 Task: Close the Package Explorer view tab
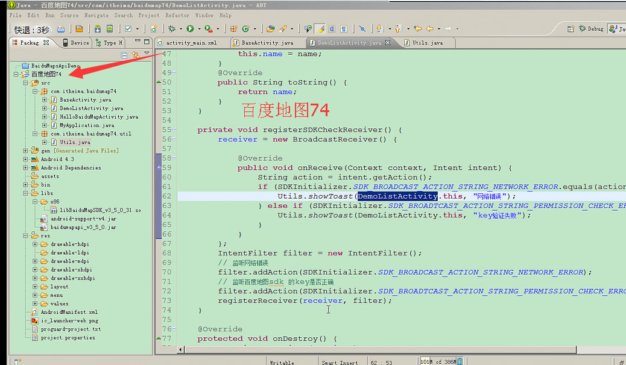(x=46, y=43)
